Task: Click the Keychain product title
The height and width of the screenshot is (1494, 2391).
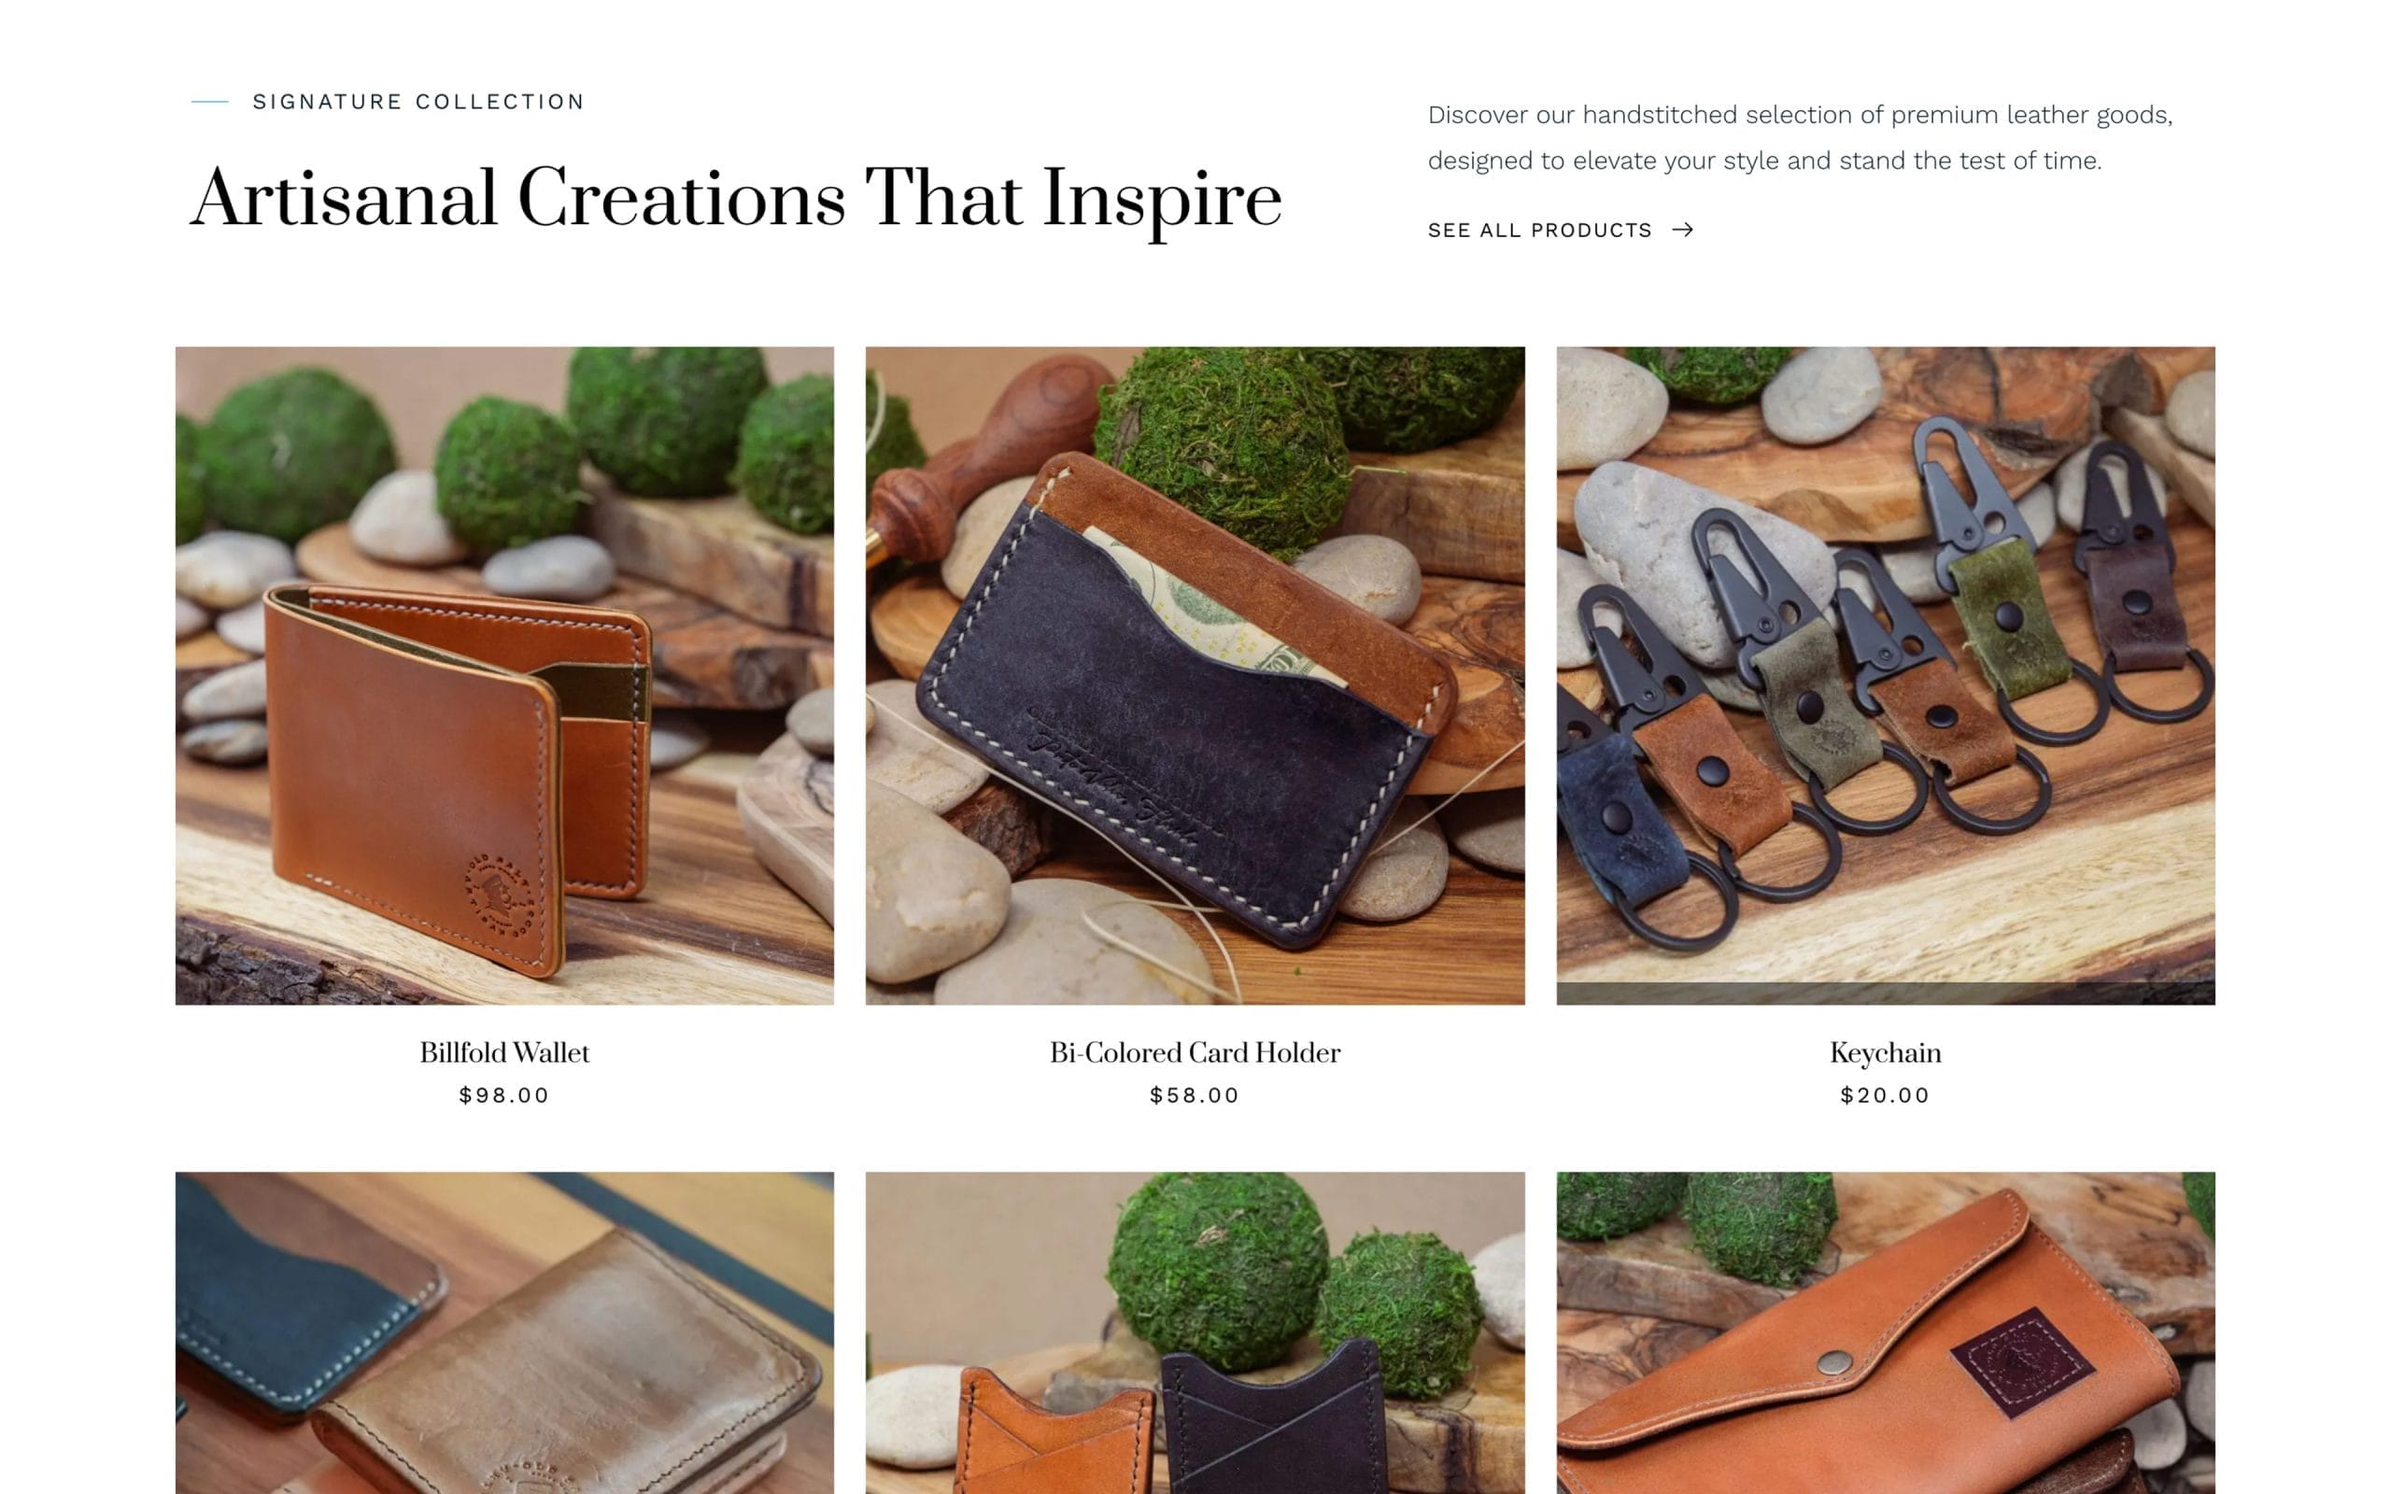Action: click(1885, 1053)
